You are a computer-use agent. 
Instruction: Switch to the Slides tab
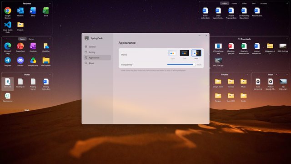(x=244, y=4)
